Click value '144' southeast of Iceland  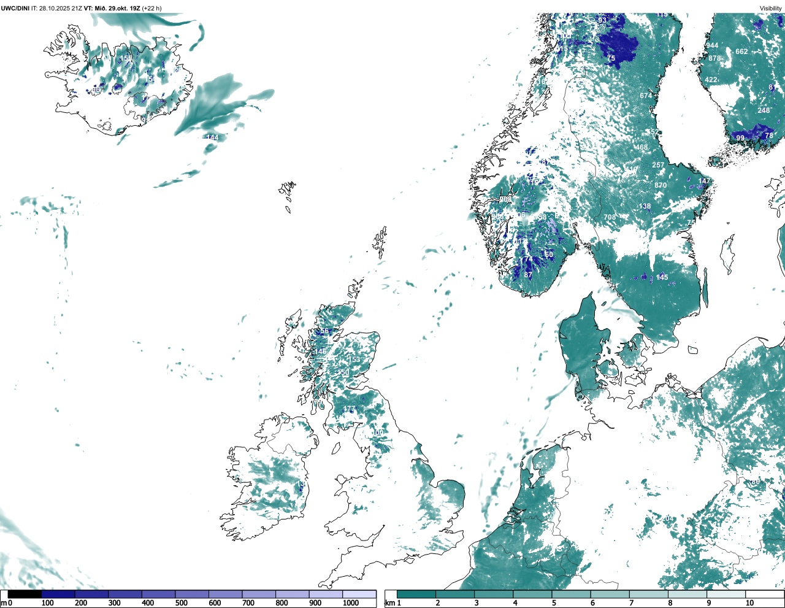coord(212,138)
